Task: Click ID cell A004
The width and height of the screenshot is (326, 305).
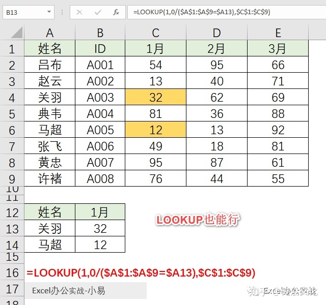Action: pyautogui.click(x=100, y=113)
